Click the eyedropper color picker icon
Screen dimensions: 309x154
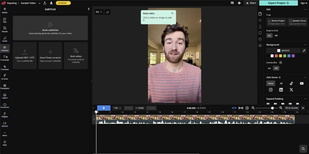(304, 51)
